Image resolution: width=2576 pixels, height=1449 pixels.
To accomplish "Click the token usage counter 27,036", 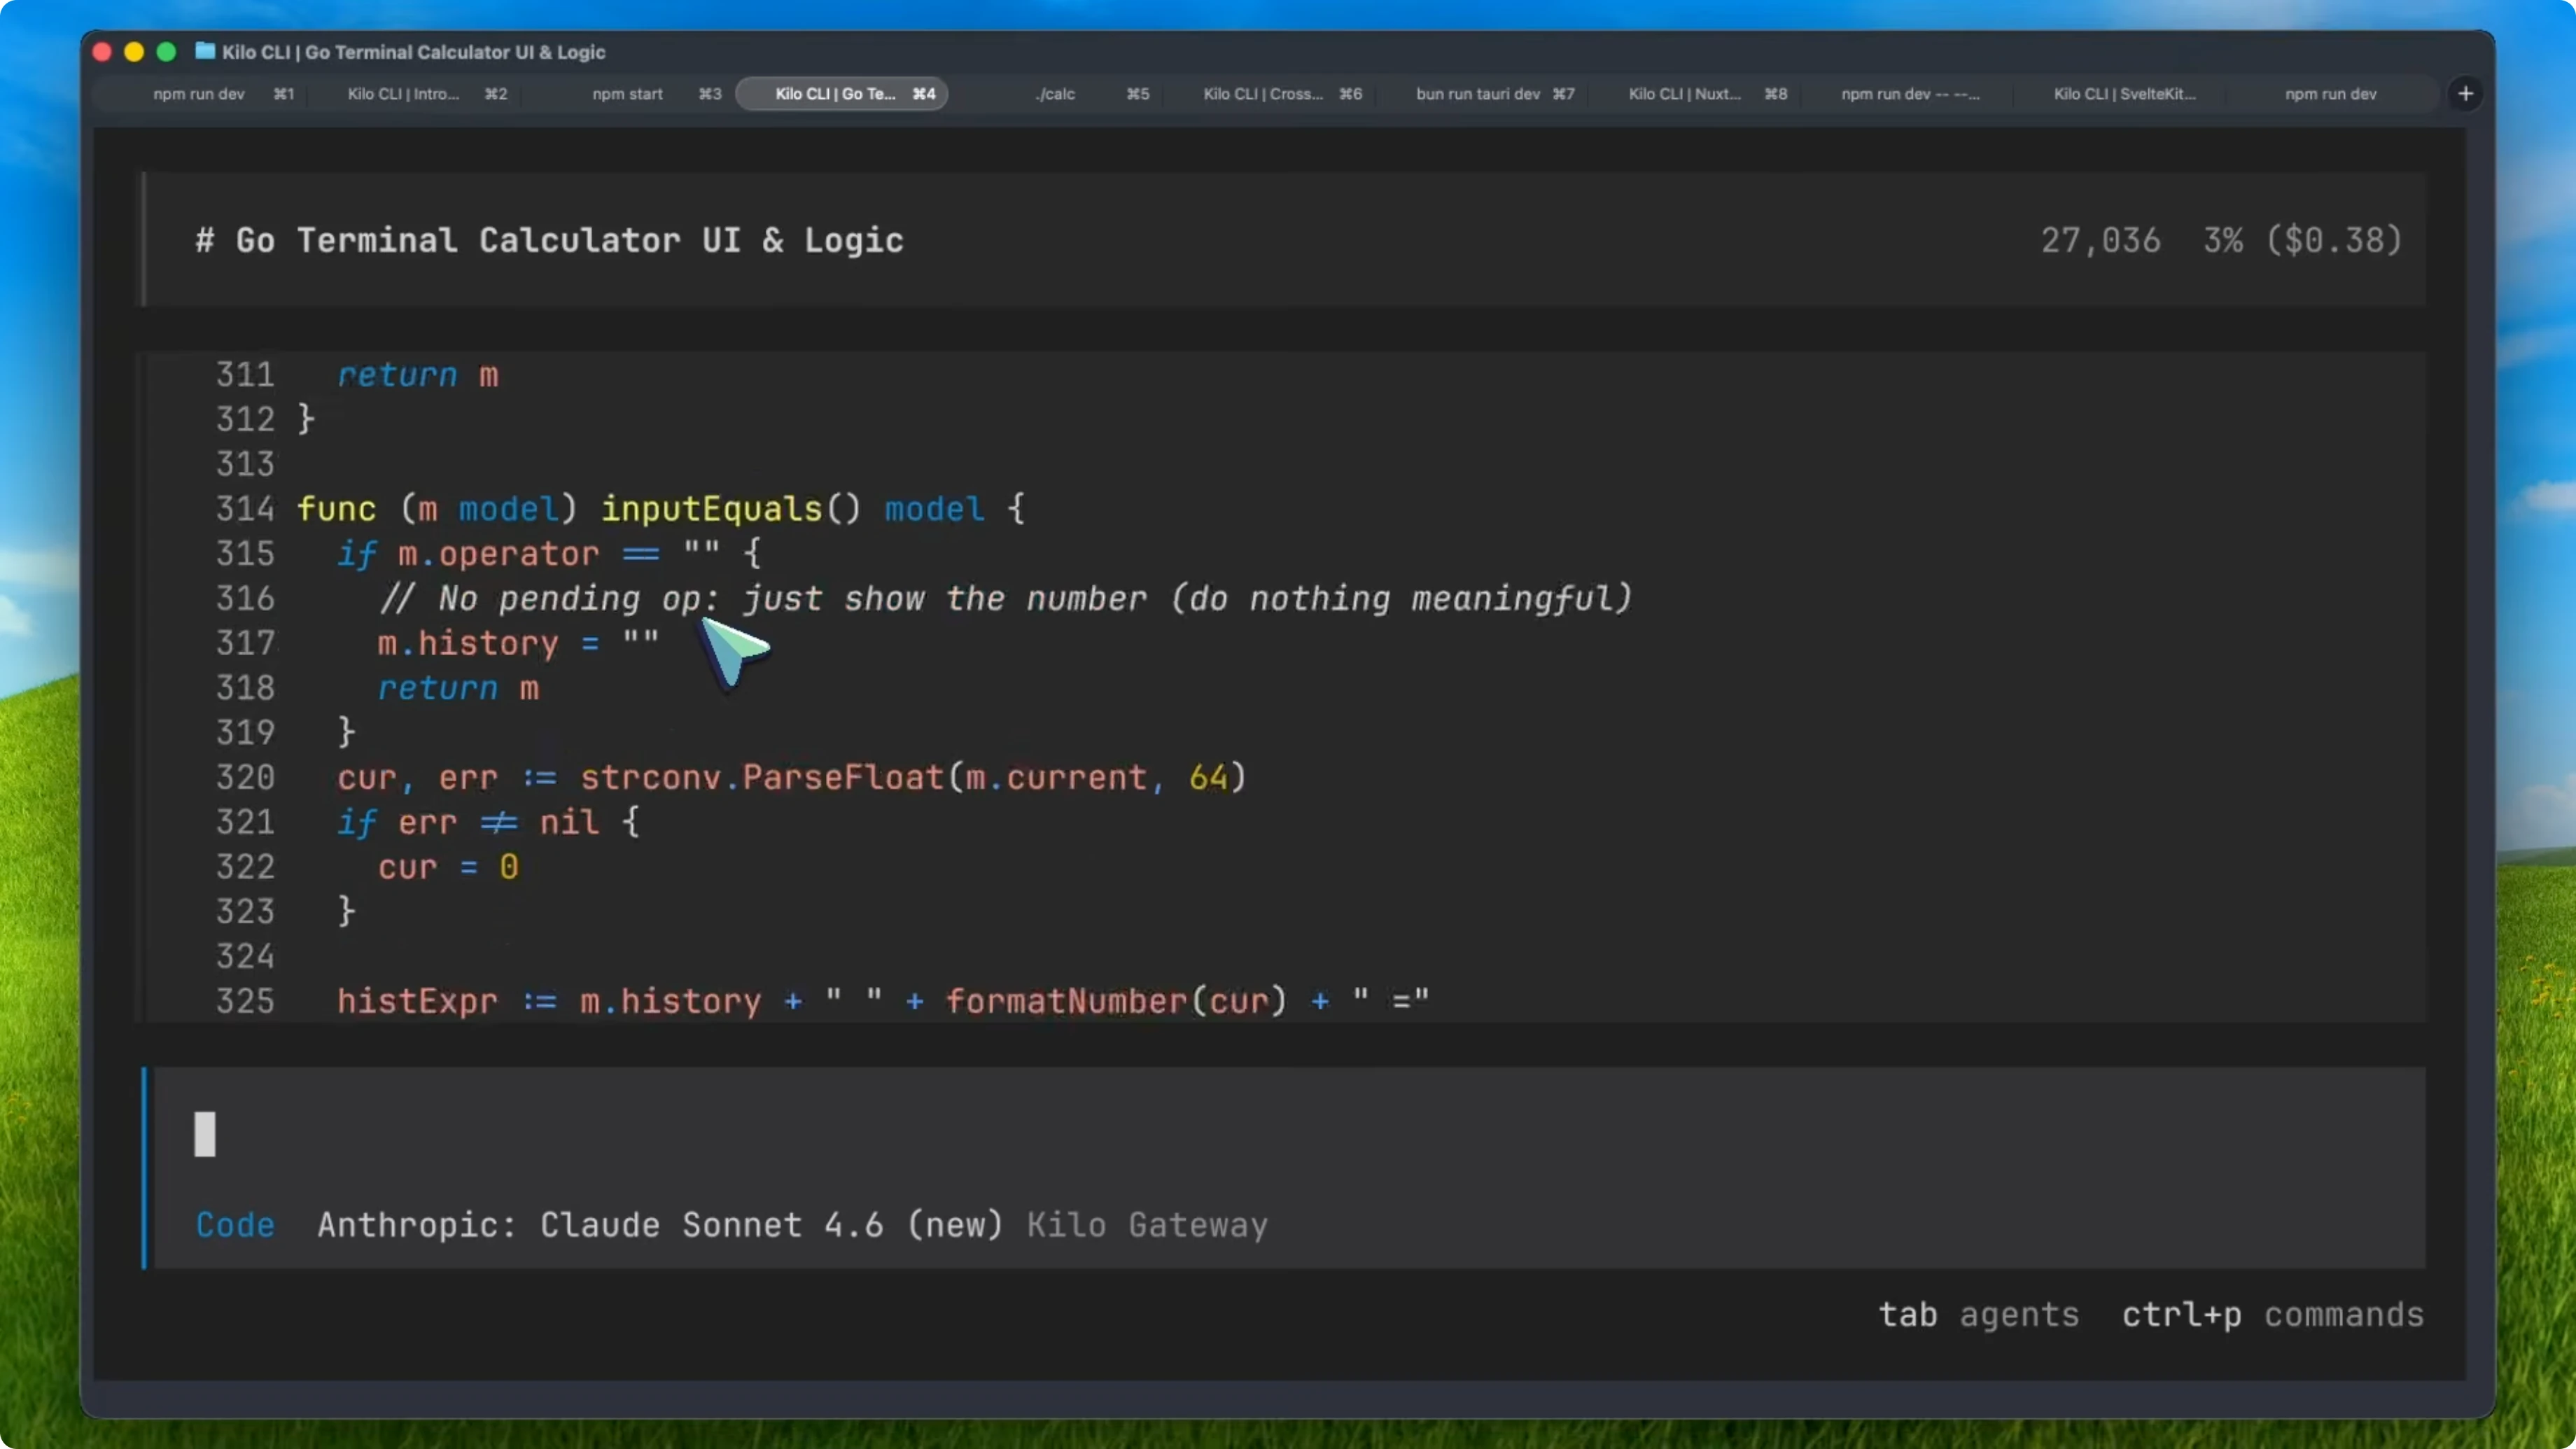I will [2100, 239].
